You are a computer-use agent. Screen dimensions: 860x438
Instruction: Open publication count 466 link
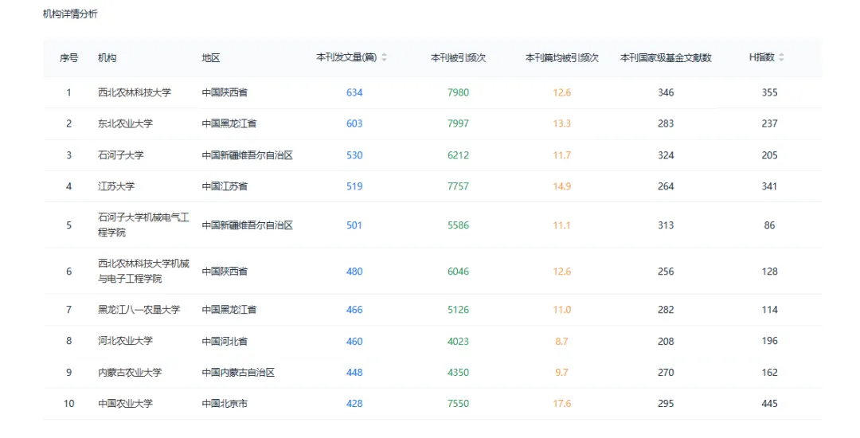click(x=354, y=310)
